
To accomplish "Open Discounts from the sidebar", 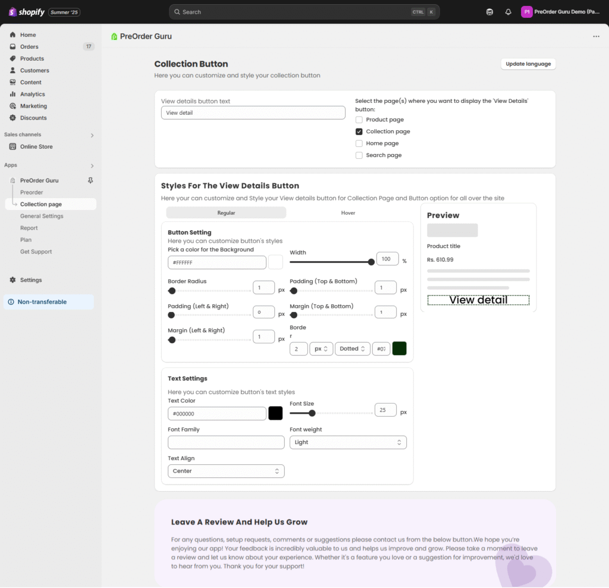I will [x=33, y=118].
